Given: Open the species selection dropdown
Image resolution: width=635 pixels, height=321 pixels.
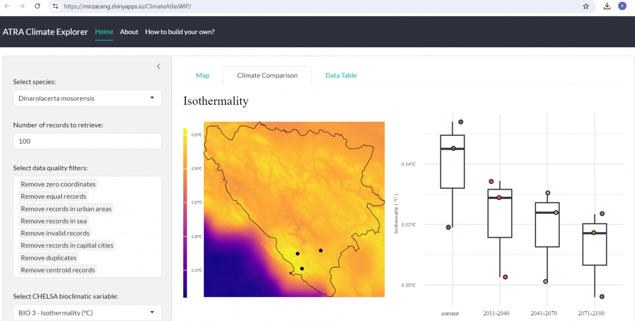Looking at the screenshot, I should pos(87,98).
